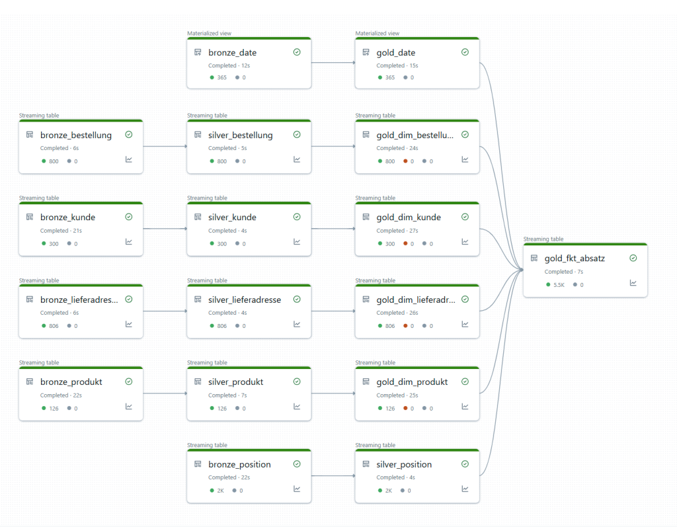Click the table icon next to bronze_date
The height and width of the screenshot is (527, 677).
(x=198, y=52)
